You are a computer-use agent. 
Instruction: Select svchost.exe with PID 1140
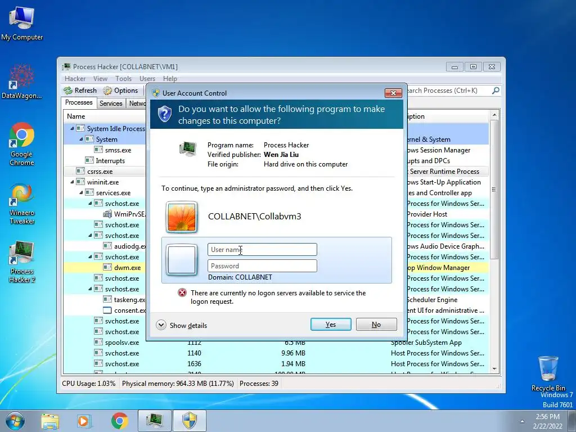276,353
